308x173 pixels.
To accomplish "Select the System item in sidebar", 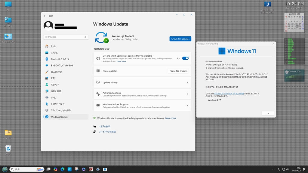I will [54, 53].
